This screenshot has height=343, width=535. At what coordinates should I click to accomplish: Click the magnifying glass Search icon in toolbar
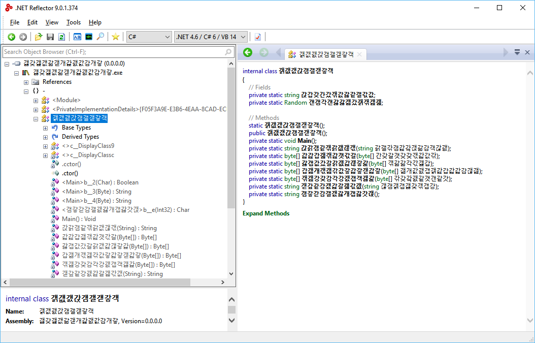coord(101,37)
